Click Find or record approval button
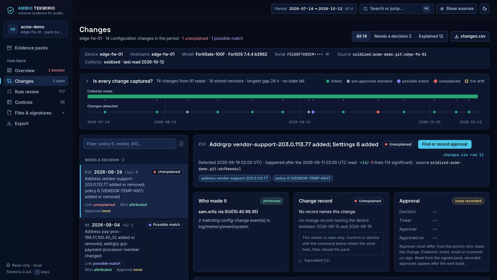This screenshot has width=497, height=280. coord(445,144)
